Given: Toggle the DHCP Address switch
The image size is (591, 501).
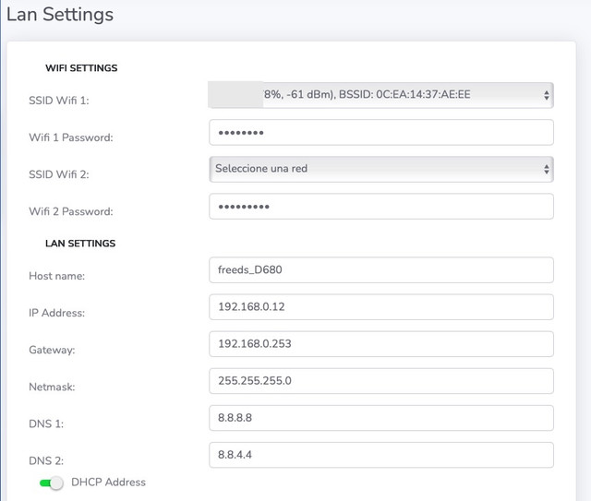Looking at the screenshot, I should [x=52, y=483].
